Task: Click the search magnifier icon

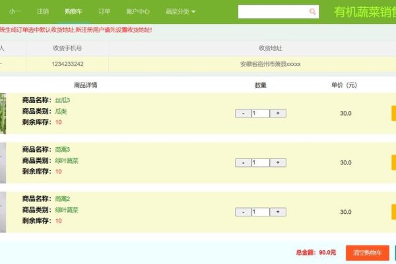Action: point(312,11)
